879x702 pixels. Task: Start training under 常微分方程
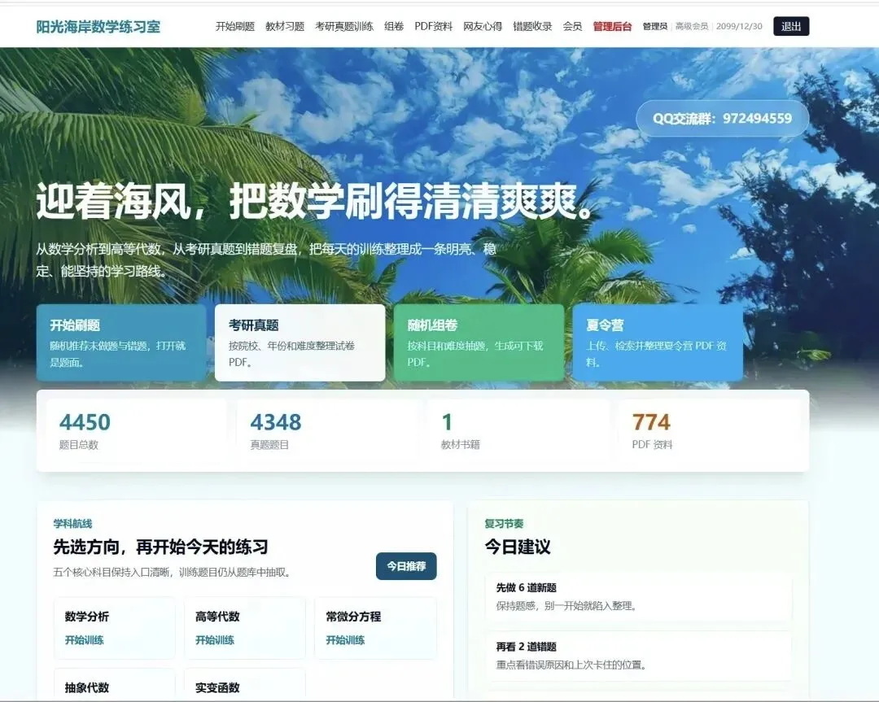345,640
